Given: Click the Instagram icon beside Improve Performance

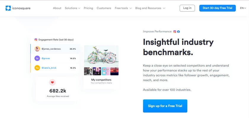Looking at the screenshot, I should tap(175, 32).
